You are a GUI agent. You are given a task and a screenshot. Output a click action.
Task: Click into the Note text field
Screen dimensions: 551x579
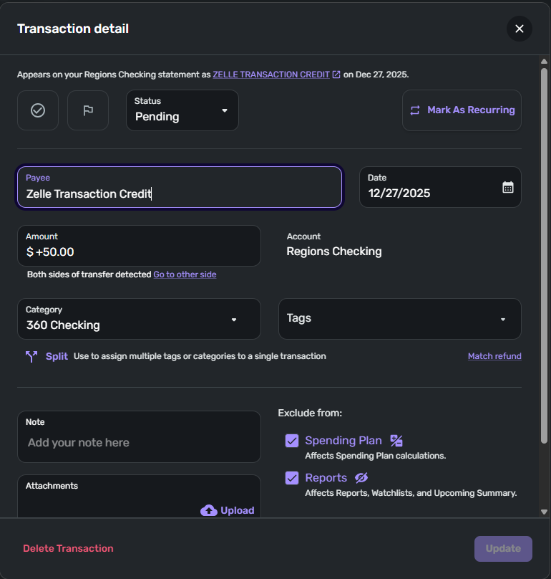[x=139, y=442]
